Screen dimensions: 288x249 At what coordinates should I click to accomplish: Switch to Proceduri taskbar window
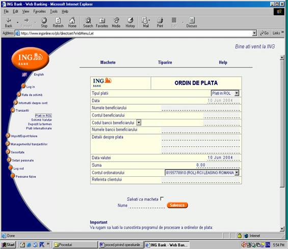[75, 244]
